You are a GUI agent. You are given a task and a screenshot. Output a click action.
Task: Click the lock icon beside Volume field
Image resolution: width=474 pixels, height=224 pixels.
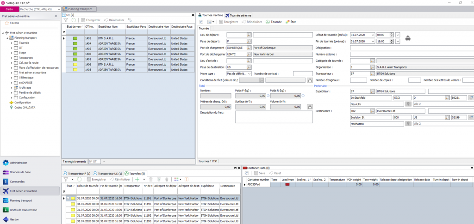310,107
